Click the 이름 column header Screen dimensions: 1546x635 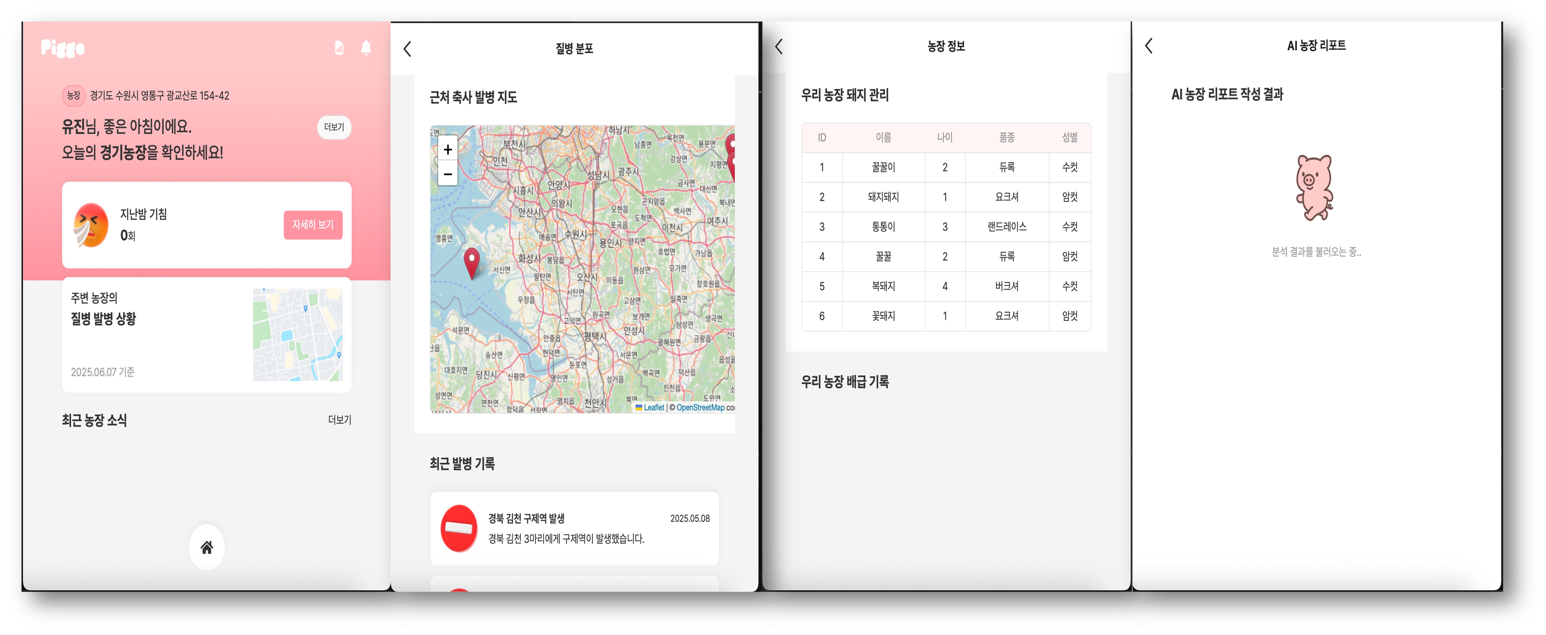click(883, 137)
